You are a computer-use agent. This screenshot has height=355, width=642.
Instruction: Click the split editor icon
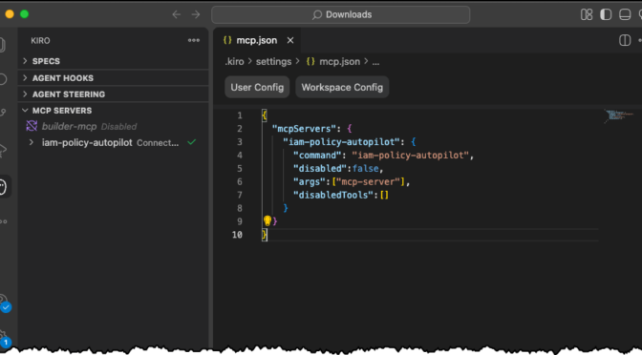click(625, 40)
